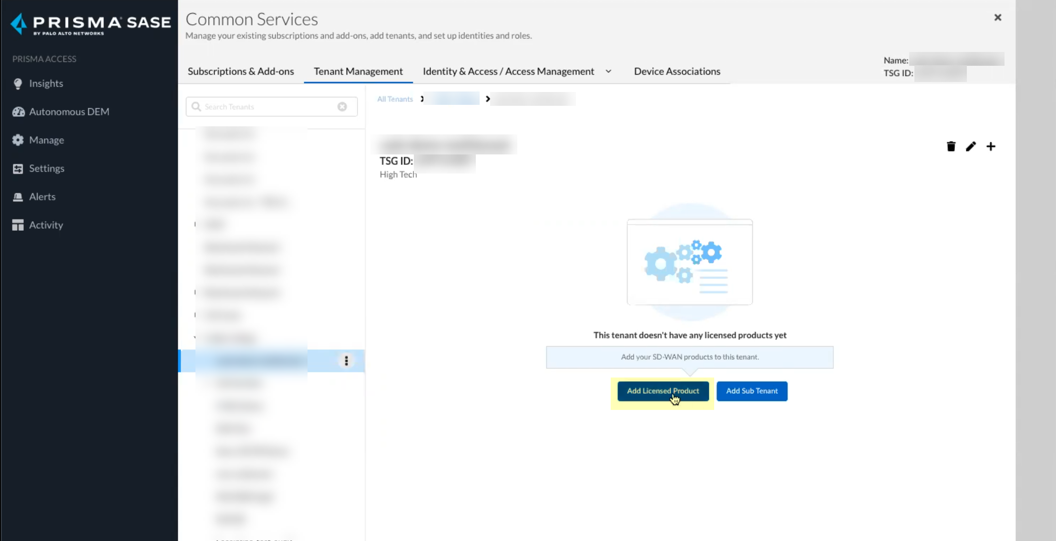Screen dimensions: 1056x541
Task: Open Autonomous DEM in sidebar
Action: tap(69, 112)
